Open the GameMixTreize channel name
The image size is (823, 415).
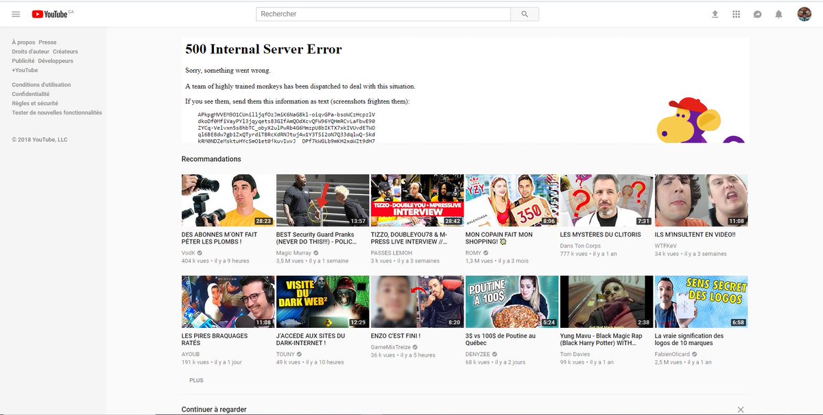coord(391,347)
